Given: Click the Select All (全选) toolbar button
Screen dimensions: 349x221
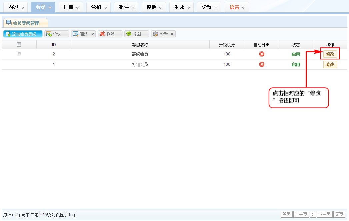Looking at the screenshot, I should point(57,34).
